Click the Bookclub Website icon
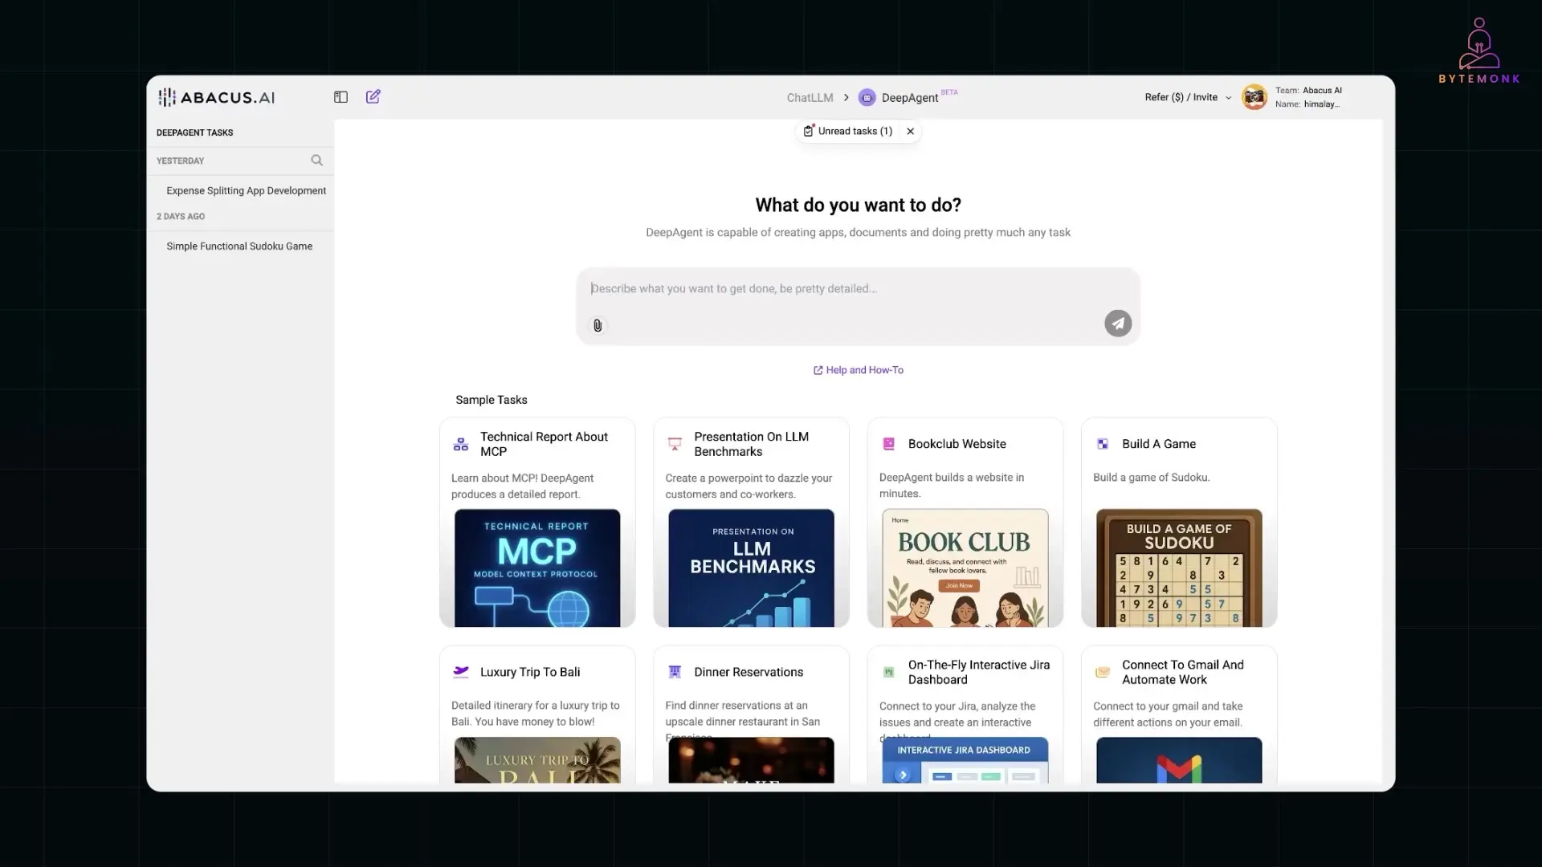Screen dimensions: 1542x867 (x=889, y=444)
